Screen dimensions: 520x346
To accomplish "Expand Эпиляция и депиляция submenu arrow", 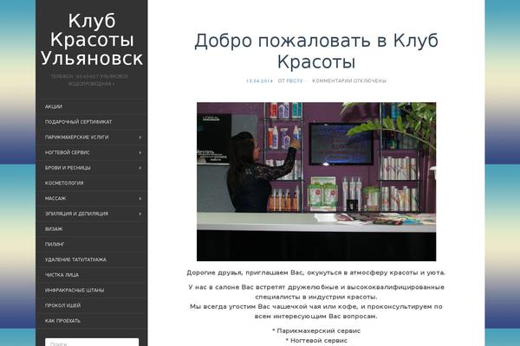I will (x=140, y=214).
